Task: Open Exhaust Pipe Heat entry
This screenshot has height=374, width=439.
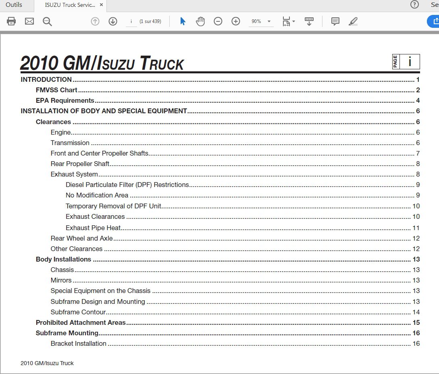Action: pos(243,228)
